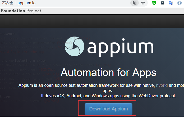184x117 pixels.
Task: Open the Google Translate extension icon
Action: [171, 3]
